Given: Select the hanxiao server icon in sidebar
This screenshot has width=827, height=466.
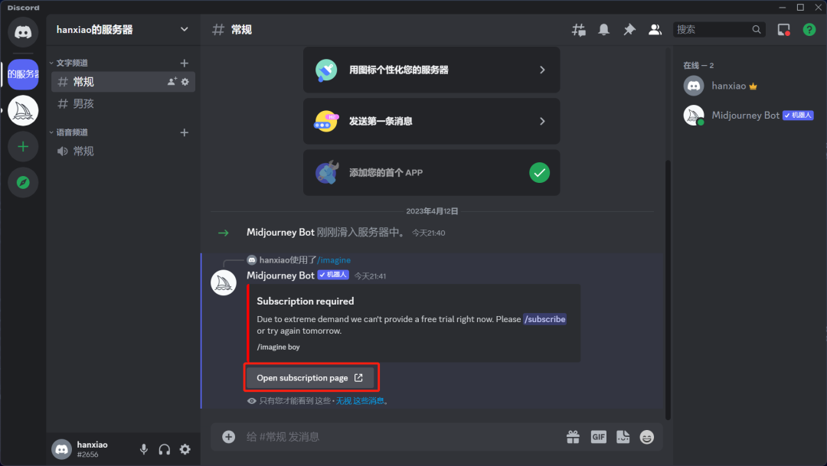Looking at the screenshot, I should point(23,74).
